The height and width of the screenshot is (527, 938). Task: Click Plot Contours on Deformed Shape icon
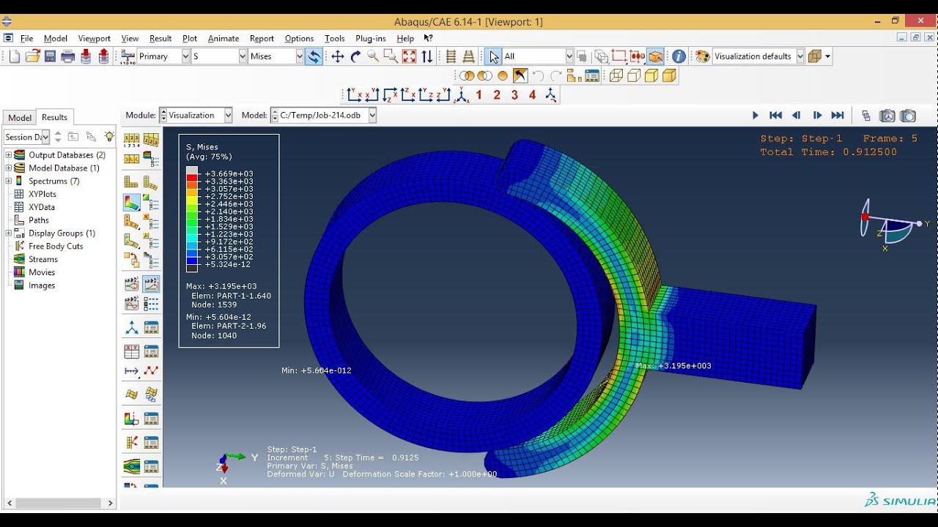click(132, 203)
